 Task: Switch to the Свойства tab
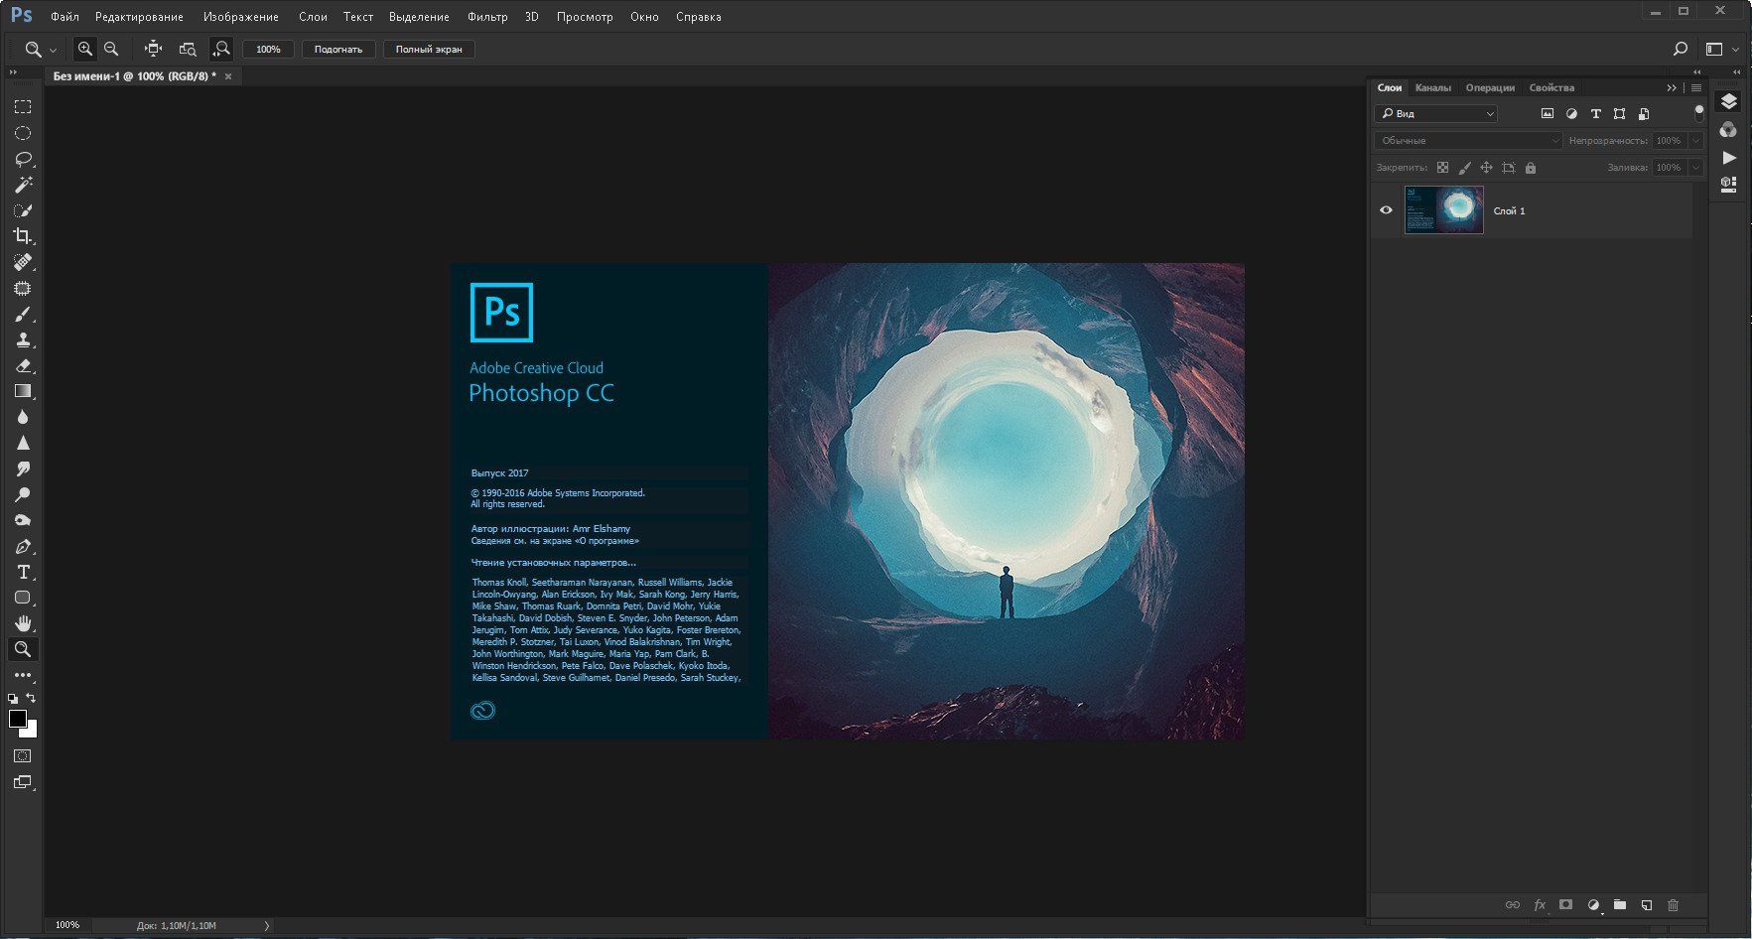pyautogui.click(x=1551, y=87)
